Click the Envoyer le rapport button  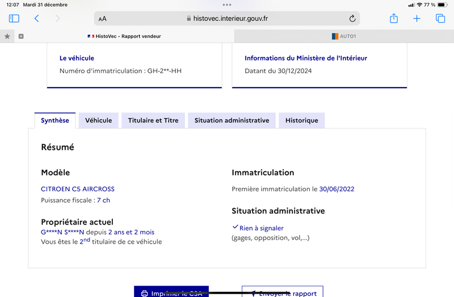tap(283, 291)
